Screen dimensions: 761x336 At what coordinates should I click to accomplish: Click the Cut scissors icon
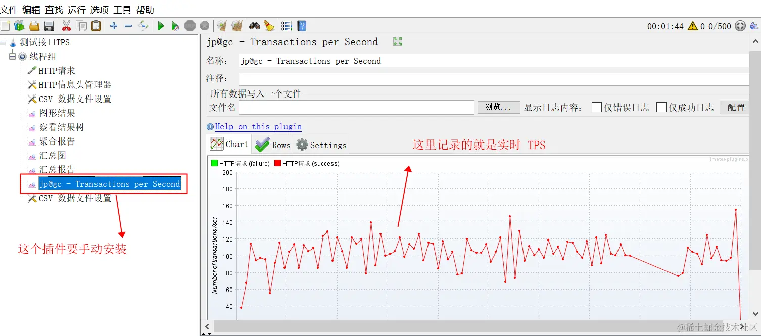pos(66,26)
